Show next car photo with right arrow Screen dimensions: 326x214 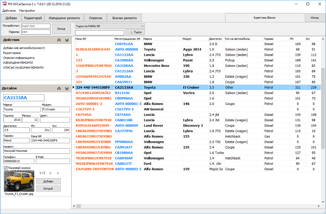point(58,173)
